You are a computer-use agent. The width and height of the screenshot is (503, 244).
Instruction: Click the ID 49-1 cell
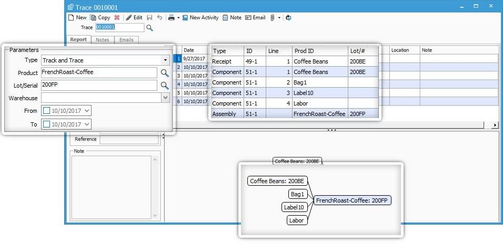click(x=255, y=61)
